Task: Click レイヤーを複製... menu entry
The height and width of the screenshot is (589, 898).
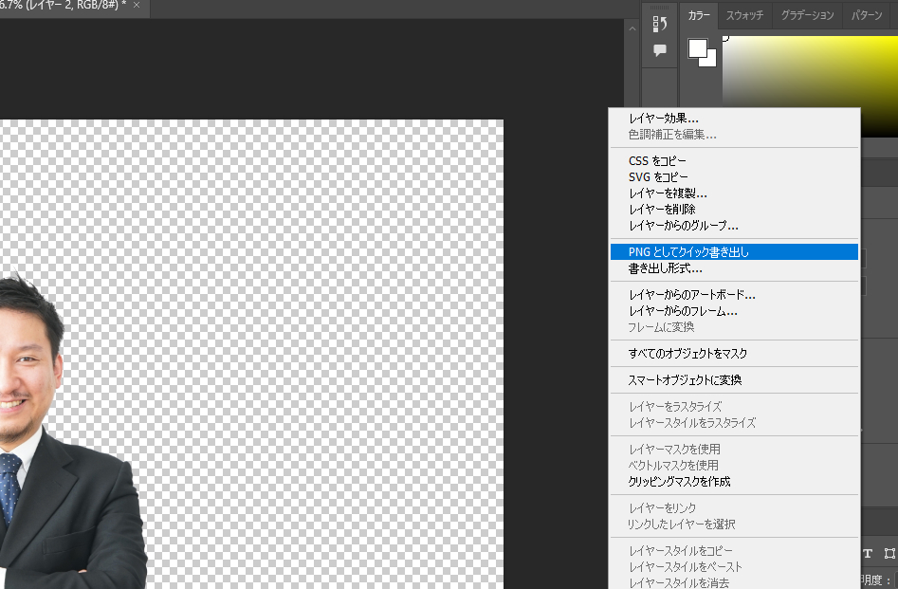Action: point(668,193)
